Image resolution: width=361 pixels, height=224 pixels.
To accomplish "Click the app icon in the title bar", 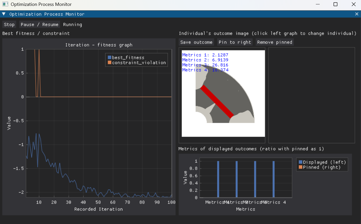I will pyautogui.click(x=5, y=4).
